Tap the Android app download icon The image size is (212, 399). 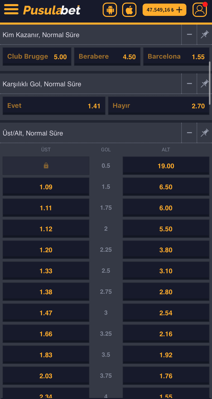coord(110,10)
